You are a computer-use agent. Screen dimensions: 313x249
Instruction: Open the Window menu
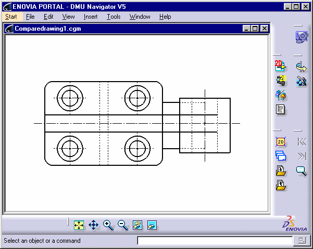(x=140, y=17)
